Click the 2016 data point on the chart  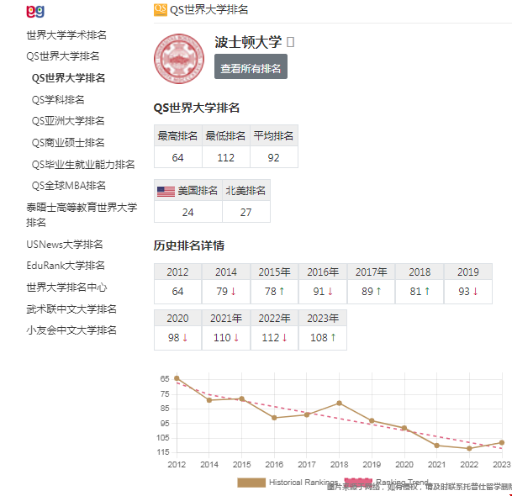pyautogui.click(x=274, y=418)
